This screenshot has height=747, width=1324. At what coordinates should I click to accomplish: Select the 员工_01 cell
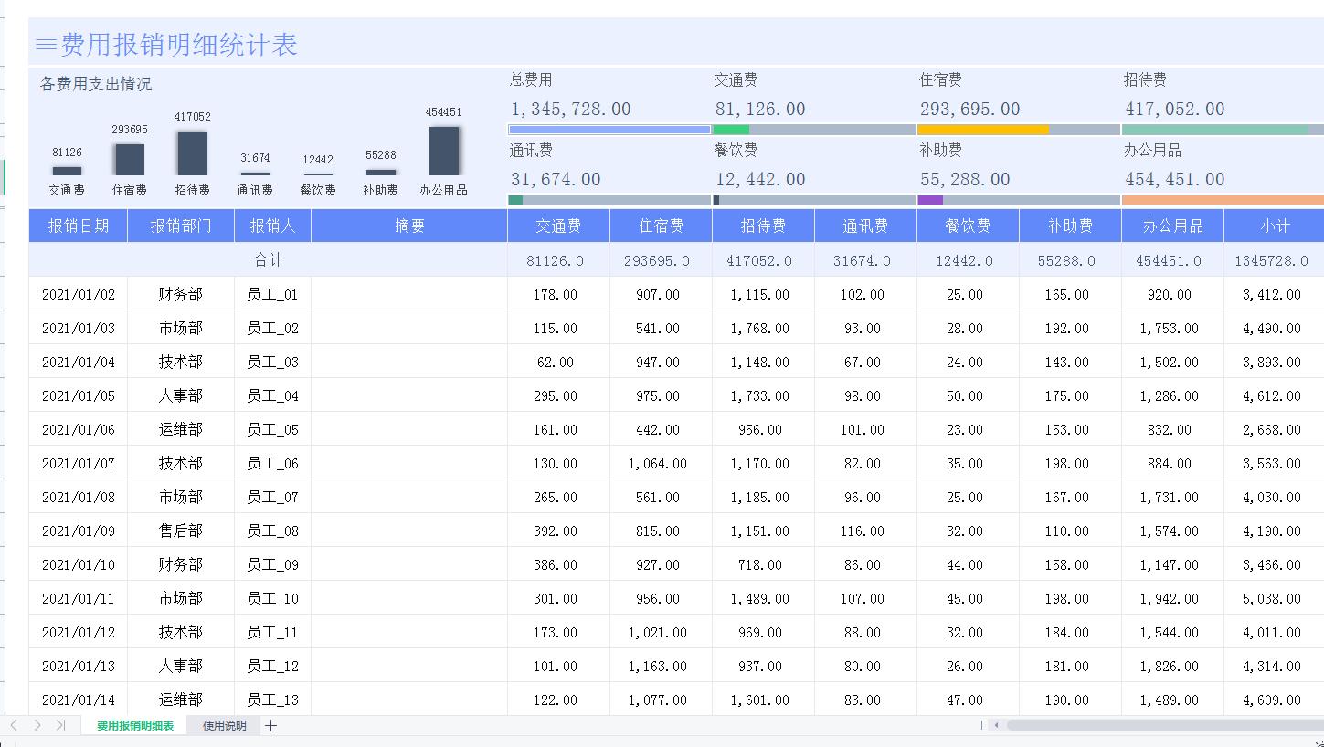pos(273,294)
